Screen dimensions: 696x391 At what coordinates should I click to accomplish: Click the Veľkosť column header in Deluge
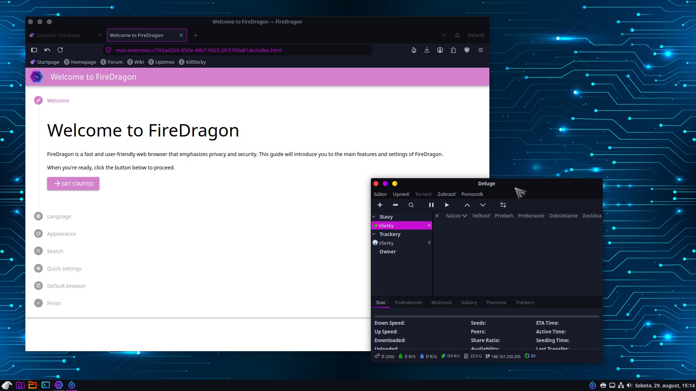[481, 216]
